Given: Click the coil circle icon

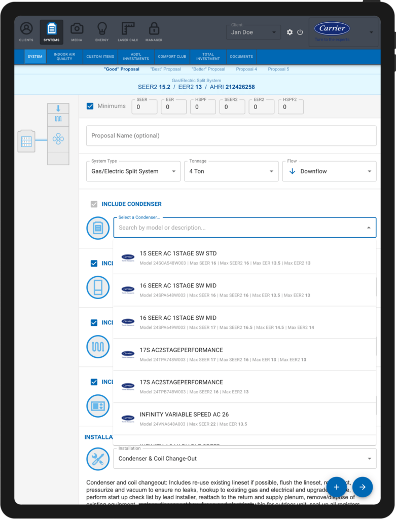Looking at the screenshot, I should click(x=98, y=347).
